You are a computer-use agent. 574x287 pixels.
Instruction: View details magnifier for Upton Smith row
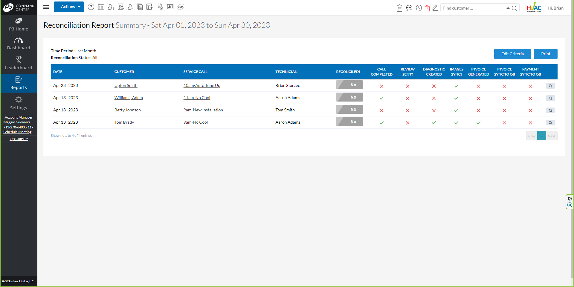coord(550,86)
